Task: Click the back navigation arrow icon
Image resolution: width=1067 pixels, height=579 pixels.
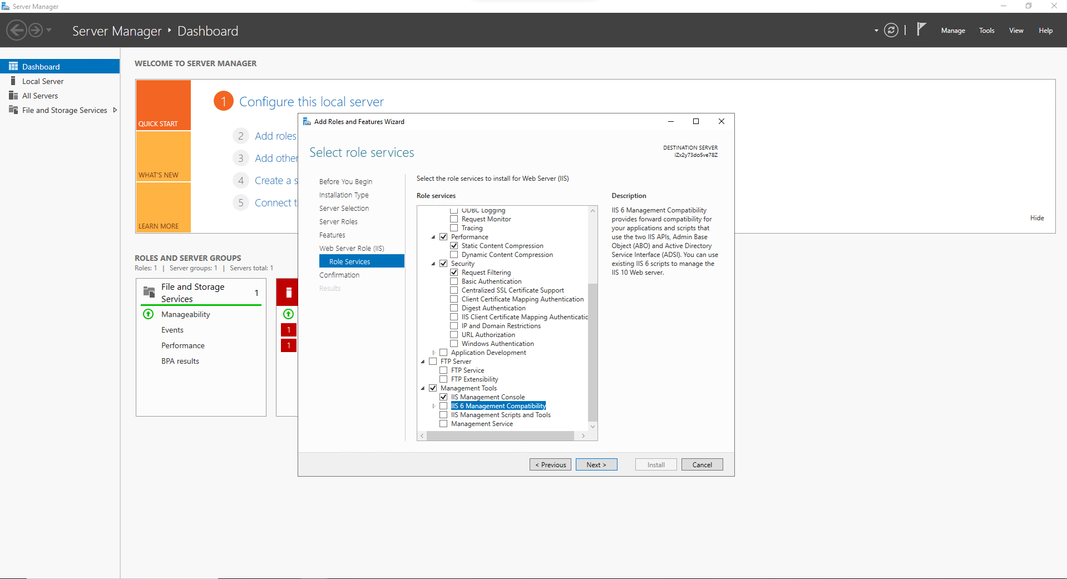Action: point(17,30)
